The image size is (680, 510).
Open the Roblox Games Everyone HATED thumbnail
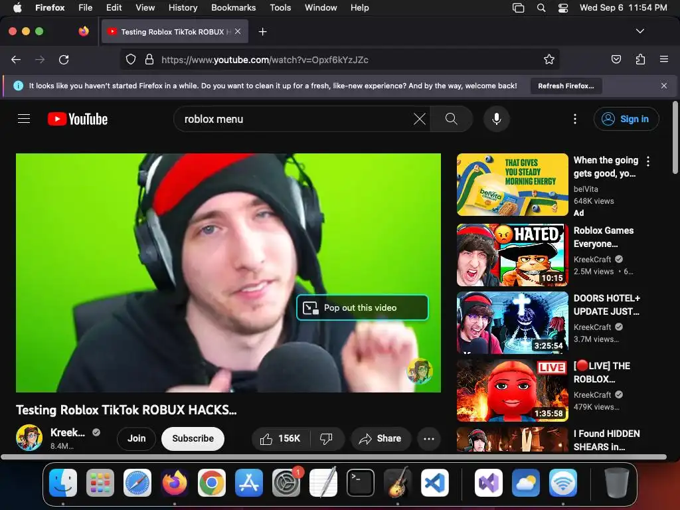pos(512,255)
